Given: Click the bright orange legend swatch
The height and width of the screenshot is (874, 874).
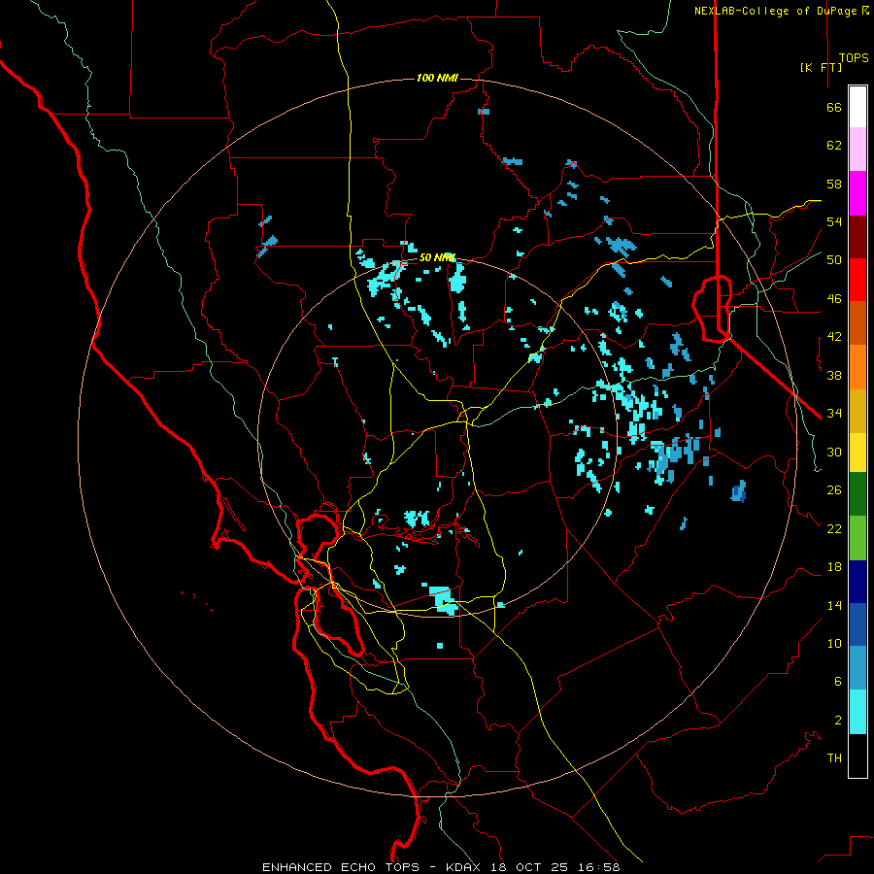Looking at the screenshot, I should pyautogui.click(x=857, y=367).
